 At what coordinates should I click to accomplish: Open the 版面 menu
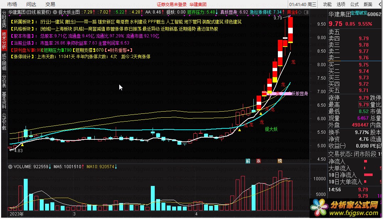tap(368, 4)
